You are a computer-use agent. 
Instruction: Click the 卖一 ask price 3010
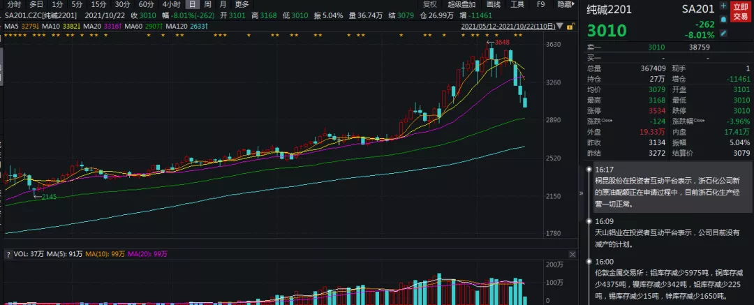pos(656,47)
